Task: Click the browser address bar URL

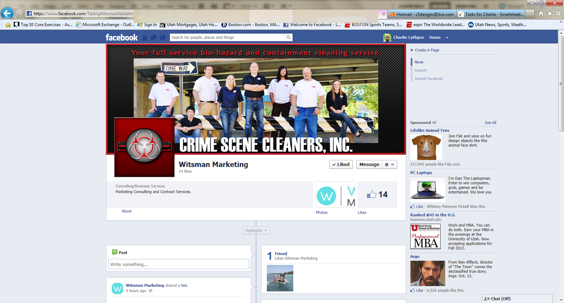Action: click(84, 14)
